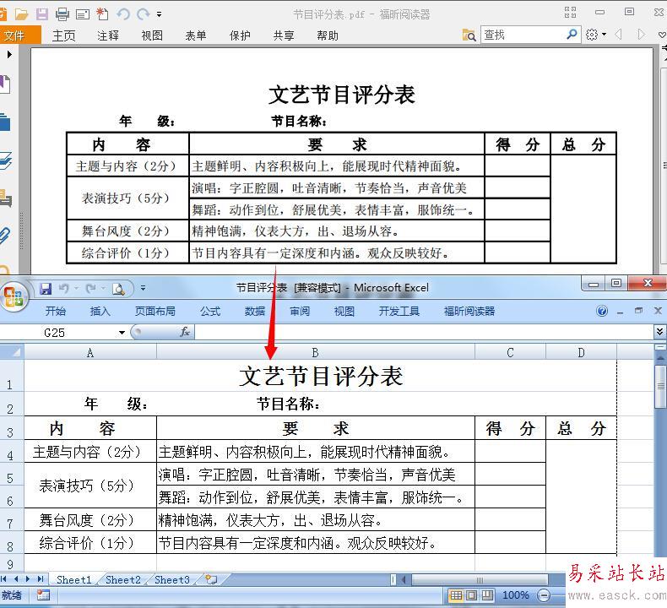Open the 帮助 tab in Foxit

coord(328,35)
